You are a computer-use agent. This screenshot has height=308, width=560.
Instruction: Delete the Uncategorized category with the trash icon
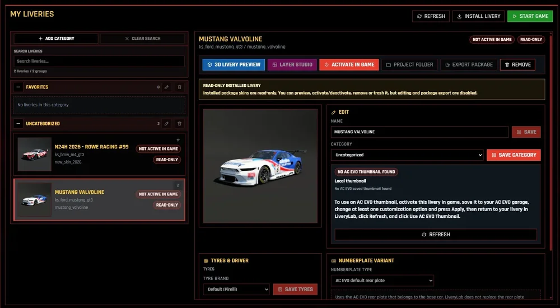click(x=179, y=124)
